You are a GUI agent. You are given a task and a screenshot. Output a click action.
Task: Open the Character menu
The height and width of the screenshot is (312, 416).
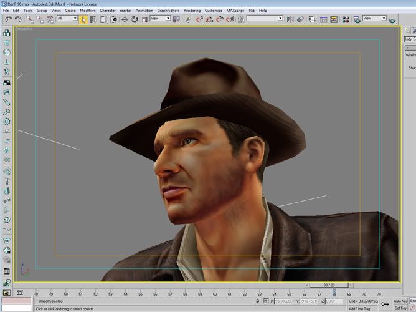pyautogui.click(x=108, y=11)
